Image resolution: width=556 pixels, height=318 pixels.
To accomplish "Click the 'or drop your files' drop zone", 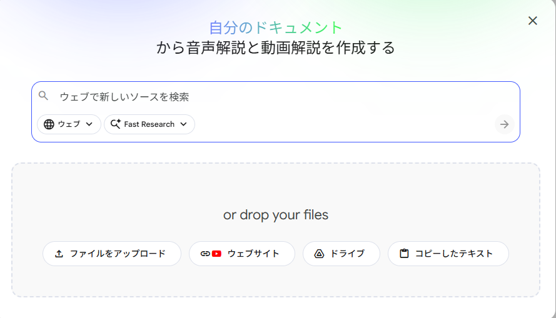I will (275, 200).
